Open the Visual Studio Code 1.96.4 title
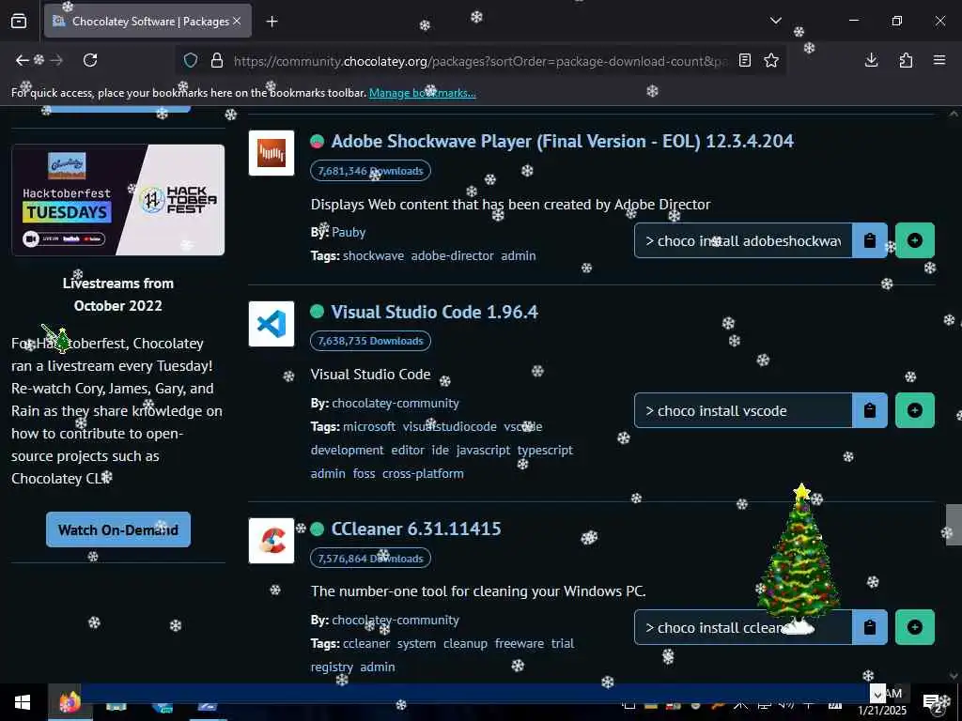The image size is (962, 721). 434,312
